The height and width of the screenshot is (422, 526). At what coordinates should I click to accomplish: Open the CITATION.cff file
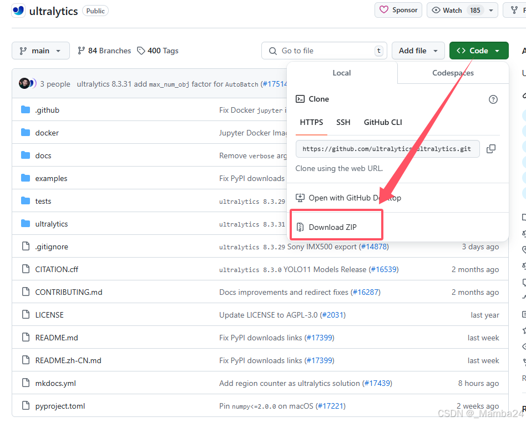[57, 270]
